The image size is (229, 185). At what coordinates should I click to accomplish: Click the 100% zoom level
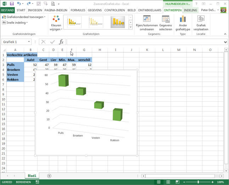point(220,182)
